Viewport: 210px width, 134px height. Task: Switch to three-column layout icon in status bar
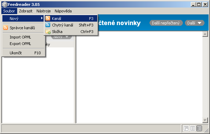click(192, 128)
